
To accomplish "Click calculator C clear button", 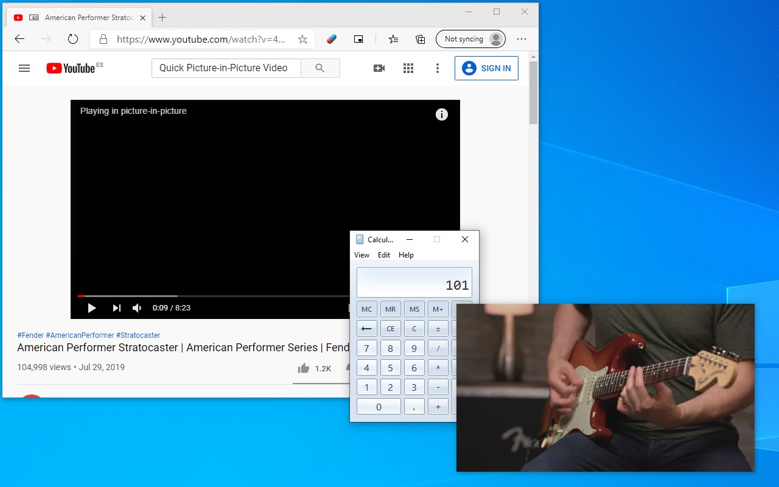I will pyautogui.click(x=414, y=329).
